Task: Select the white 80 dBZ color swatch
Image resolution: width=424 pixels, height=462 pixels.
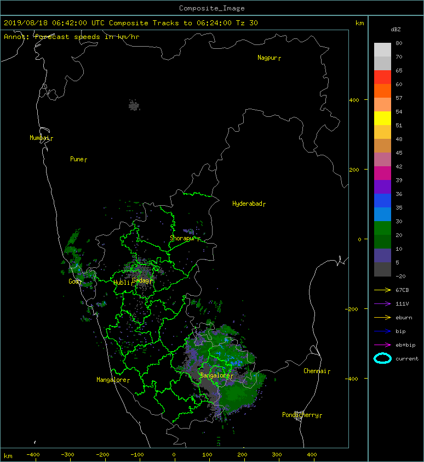Action: tap(382, 49)
